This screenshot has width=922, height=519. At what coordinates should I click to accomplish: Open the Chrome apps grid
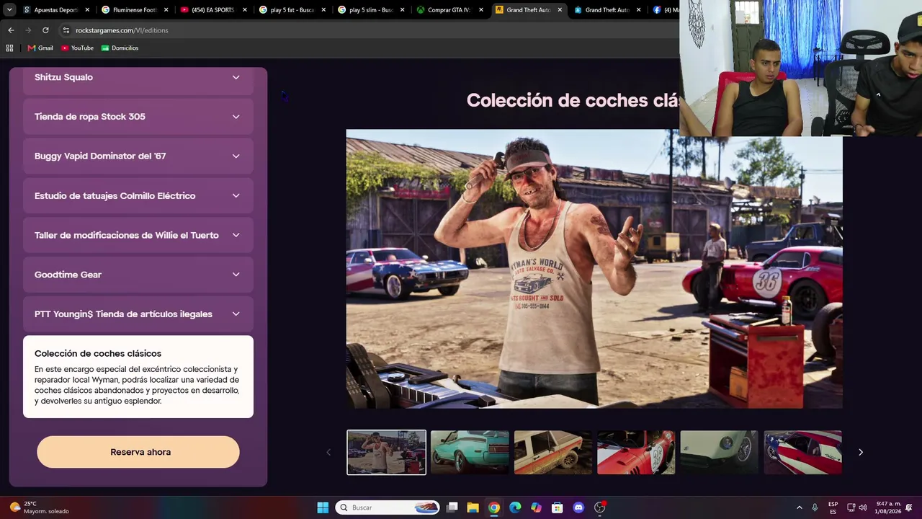point(9,48)
